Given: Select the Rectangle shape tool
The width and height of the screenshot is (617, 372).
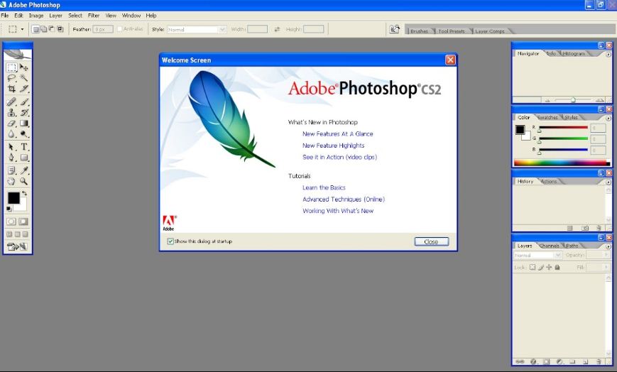Looking at the screenshot, I should coord(24,158).
